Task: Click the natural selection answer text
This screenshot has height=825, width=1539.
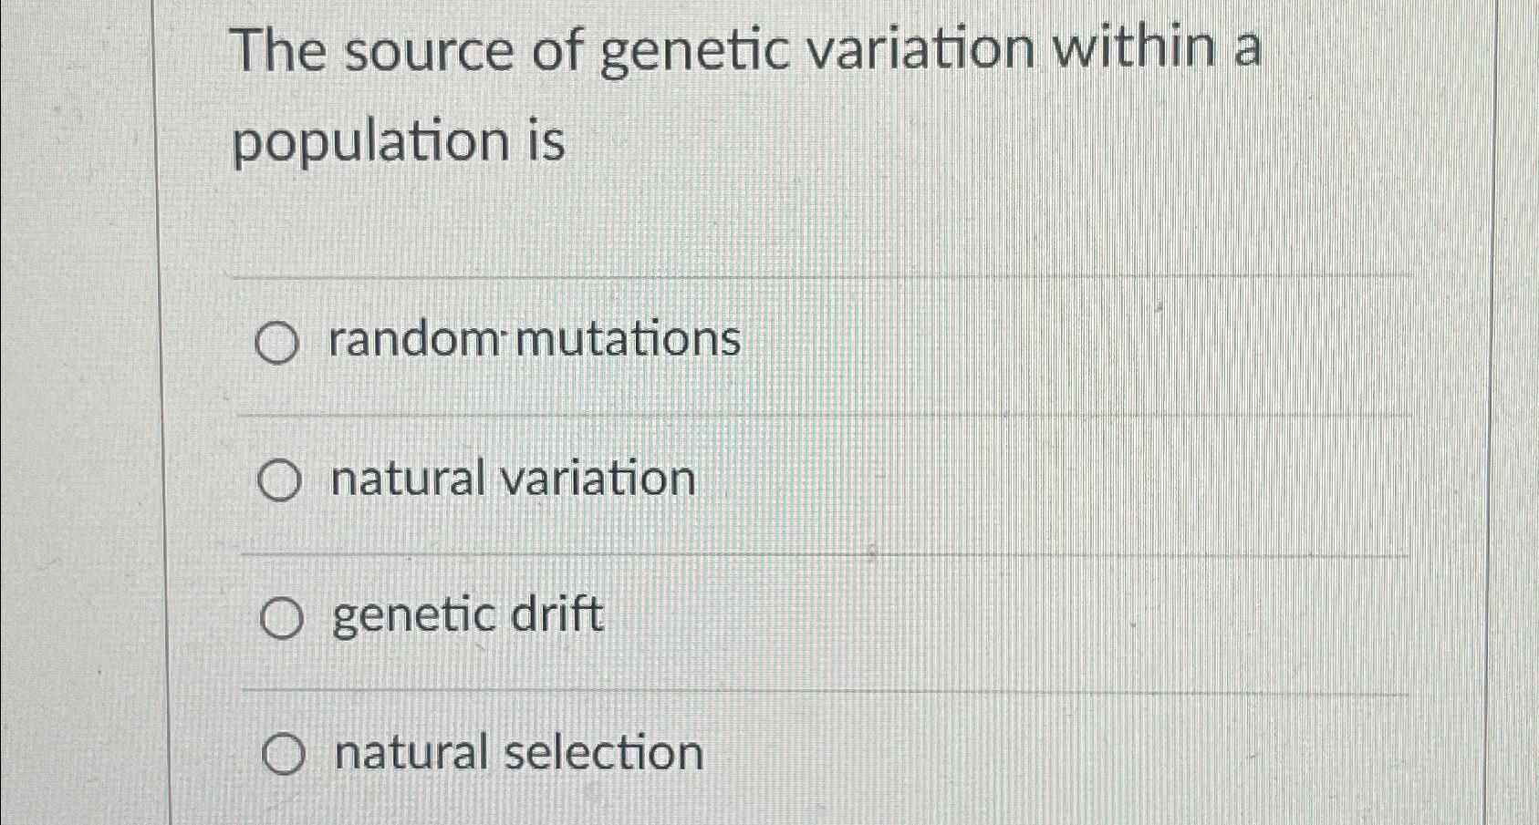Action: (515, 754)
